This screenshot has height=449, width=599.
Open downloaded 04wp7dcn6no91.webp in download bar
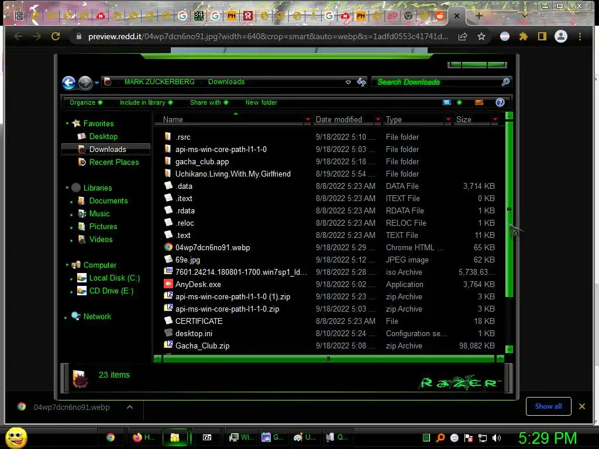(71, 407)
